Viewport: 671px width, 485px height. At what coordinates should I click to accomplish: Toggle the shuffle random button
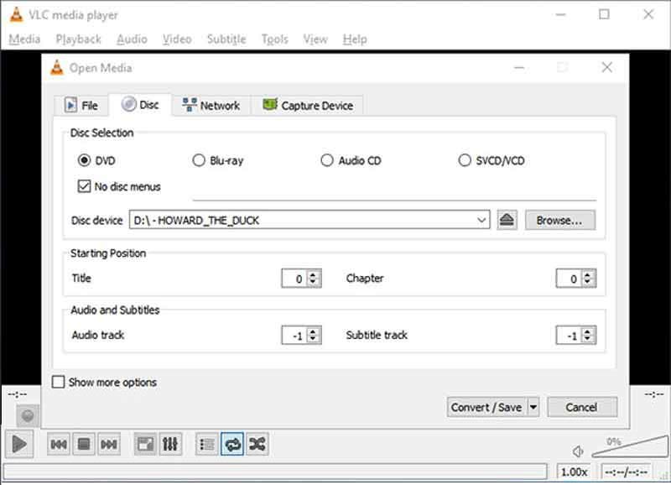[x=257, y=445]
